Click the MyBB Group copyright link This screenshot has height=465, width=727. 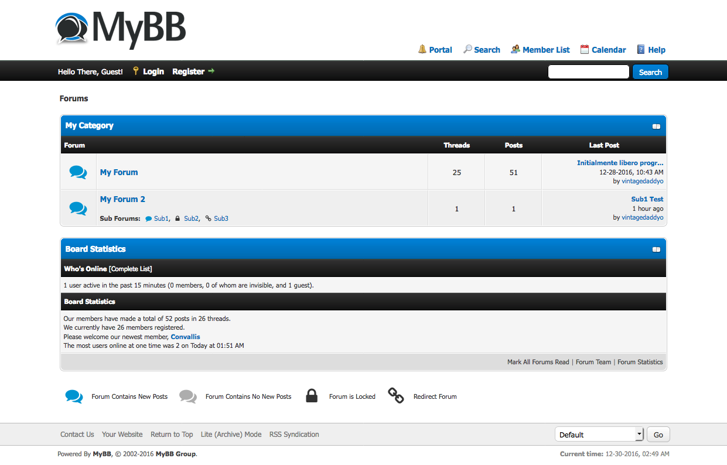pyautogui.click(x=176, y=454)
